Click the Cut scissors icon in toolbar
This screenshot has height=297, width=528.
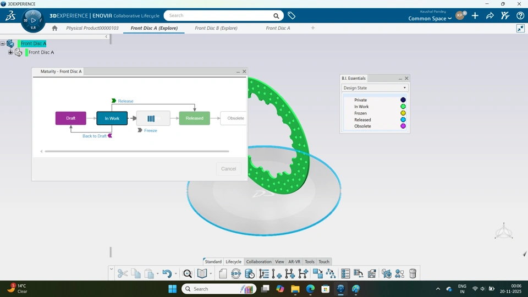(x=123, y=273)
